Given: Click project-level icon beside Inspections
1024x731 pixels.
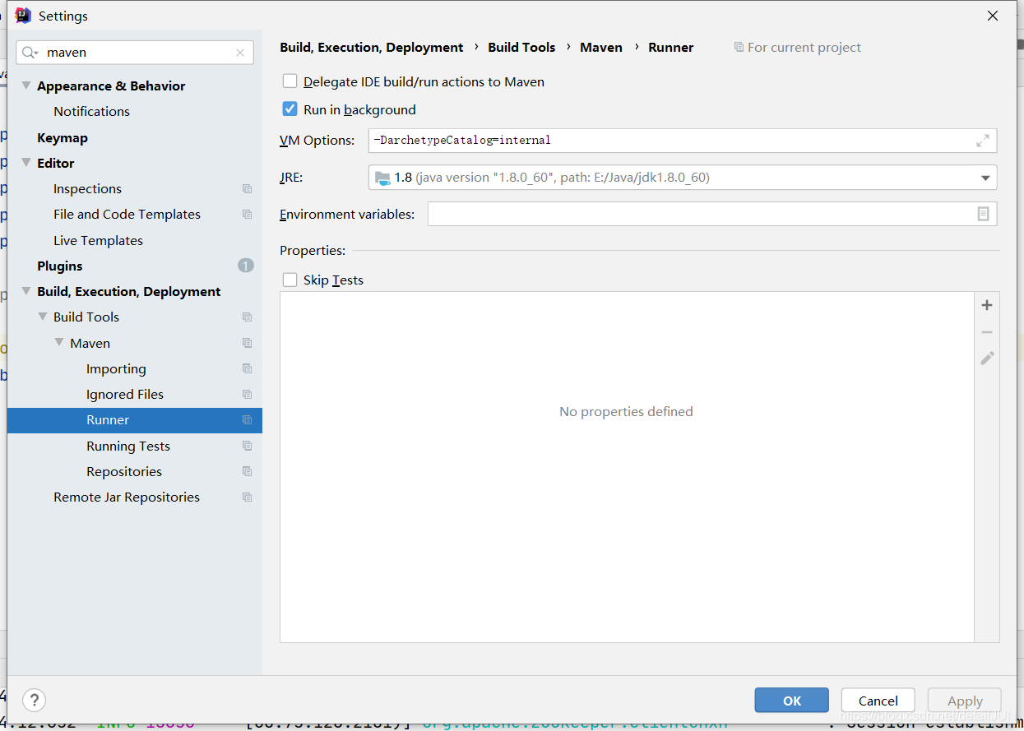Looking at the screenshot, I should 247,189.
